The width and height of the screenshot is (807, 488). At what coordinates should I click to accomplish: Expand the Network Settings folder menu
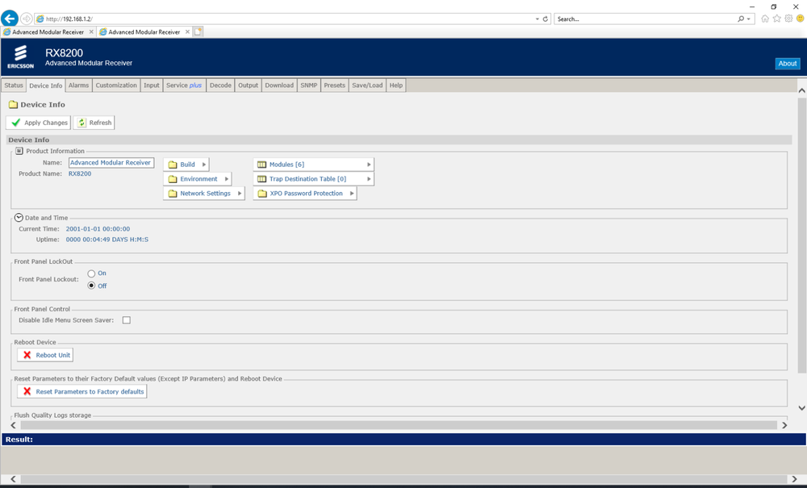[x=204, y=194]
